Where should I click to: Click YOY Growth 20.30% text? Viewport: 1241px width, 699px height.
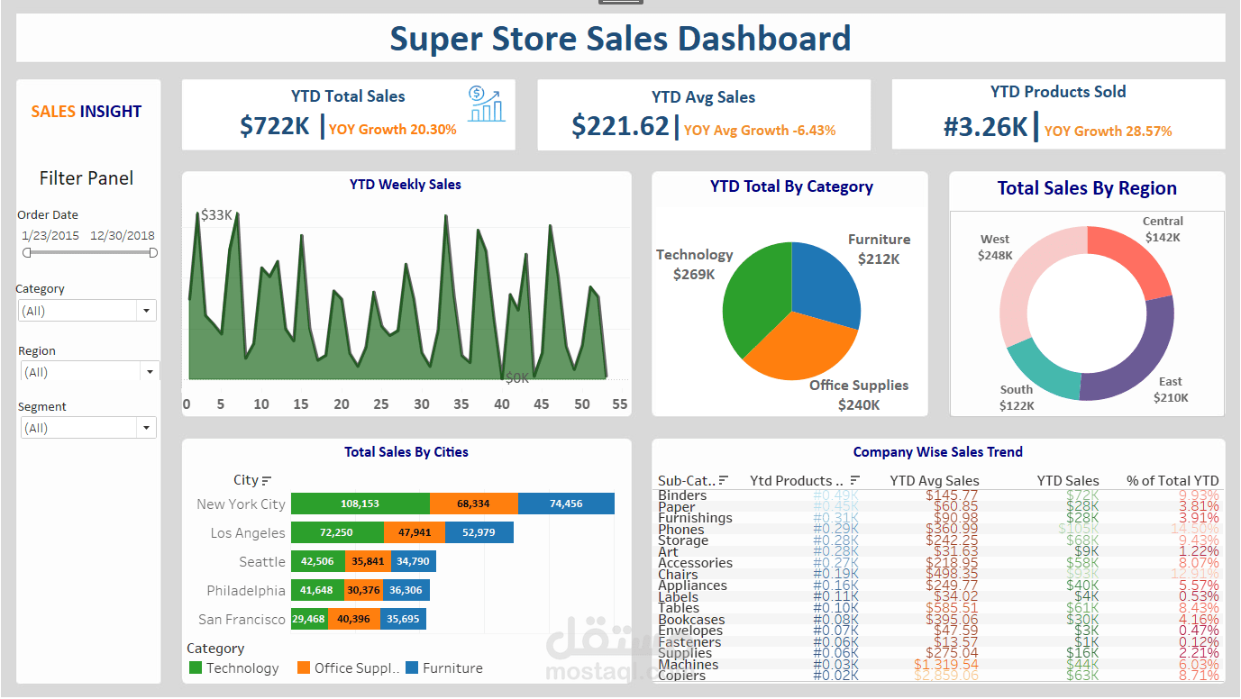[393, 129]
